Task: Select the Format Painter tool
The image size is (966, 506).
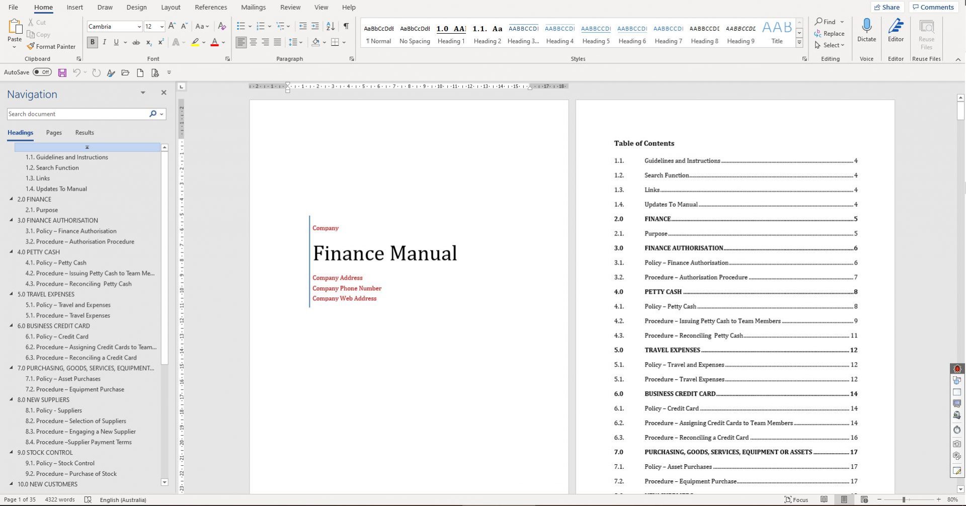Action: [51, 46]
